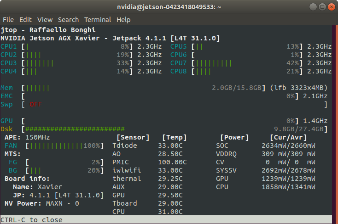The image size is (338, 224).
Task: Click the '1239mW/1239mW' GPU power value
Action: [288, 179]
